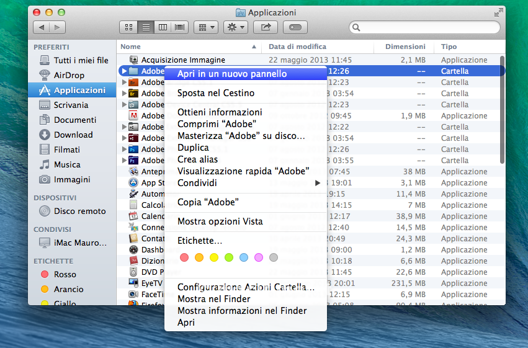
Task: Select Disco remoto under Dispositivi
Action: coord(79,211)
